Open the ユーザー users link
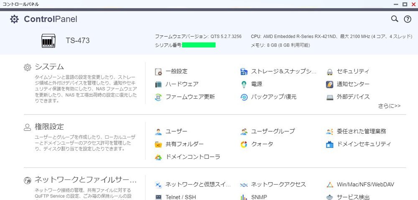 [176, 131]
